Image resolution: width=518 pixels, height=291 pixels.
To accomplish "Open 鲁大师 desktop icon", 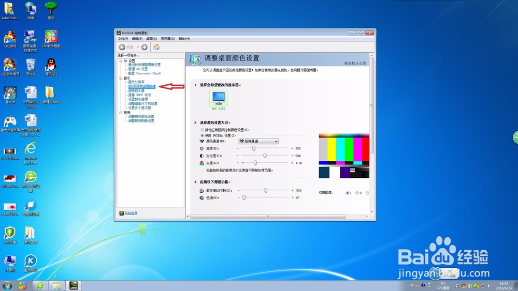I will 10,95.
